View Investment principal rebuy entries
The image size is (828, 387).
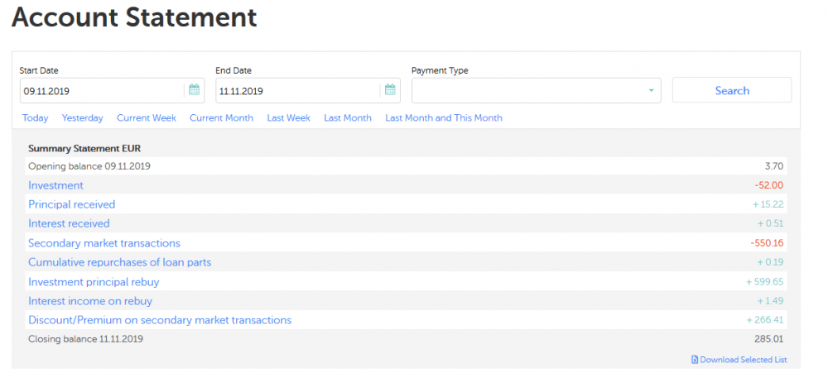94,282
